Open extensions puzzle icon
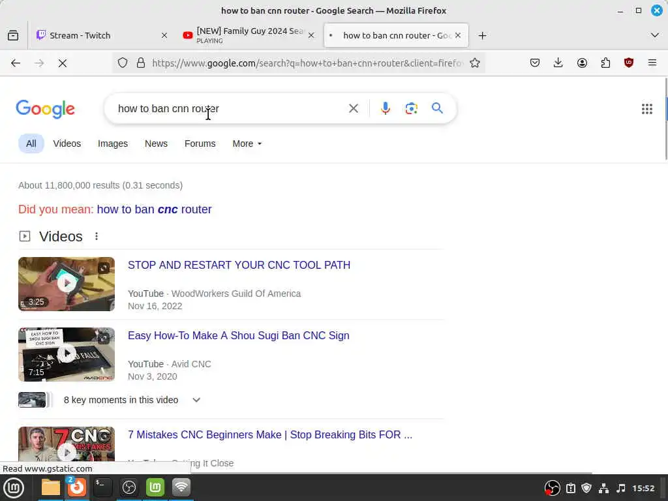 [605, 63]
